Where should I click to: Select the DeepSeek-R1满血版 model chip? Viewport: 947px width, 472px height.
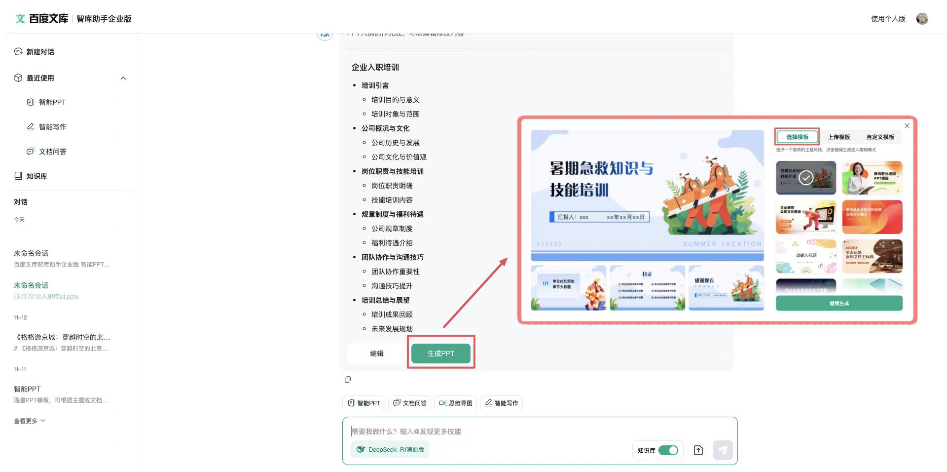(390, 449)
